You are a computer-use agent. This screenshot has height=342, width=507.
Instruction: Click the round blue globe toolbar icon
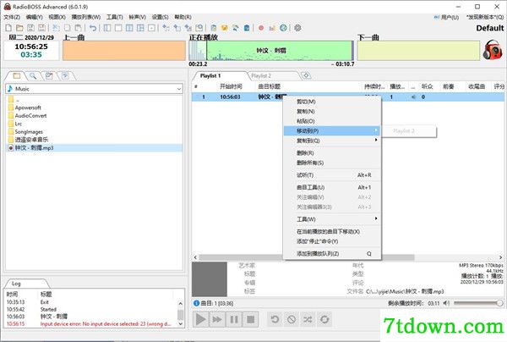(283, 28)
